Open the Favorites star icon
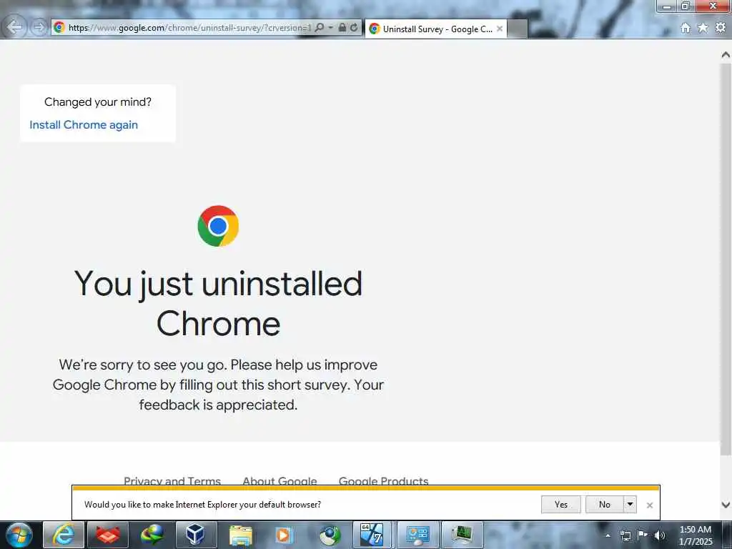The width and height of the screenshot is (732, 549). tap(703, 28)
